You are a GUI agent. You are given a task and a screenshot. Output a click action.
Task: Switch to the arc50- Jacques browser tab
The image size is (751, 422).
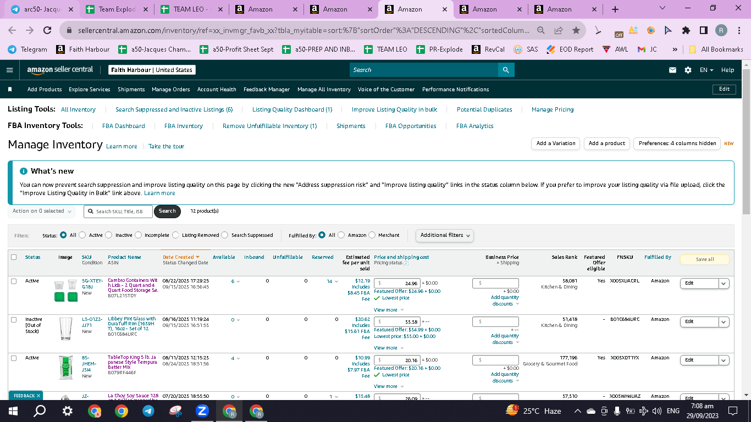(x=43, y=9)
